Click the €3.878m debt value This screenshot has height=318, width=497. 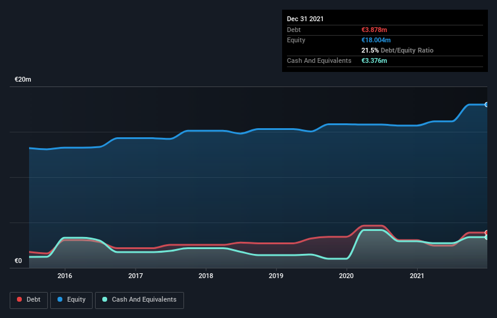click(x=374, y=30)
